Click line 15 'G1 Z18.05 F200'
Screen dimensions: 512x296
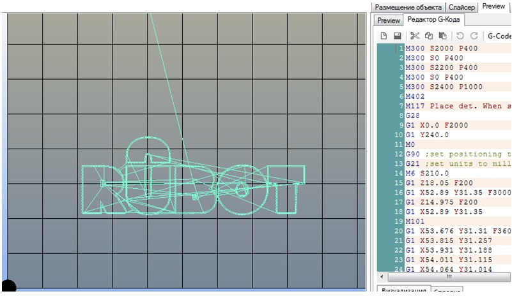[439, 183]
